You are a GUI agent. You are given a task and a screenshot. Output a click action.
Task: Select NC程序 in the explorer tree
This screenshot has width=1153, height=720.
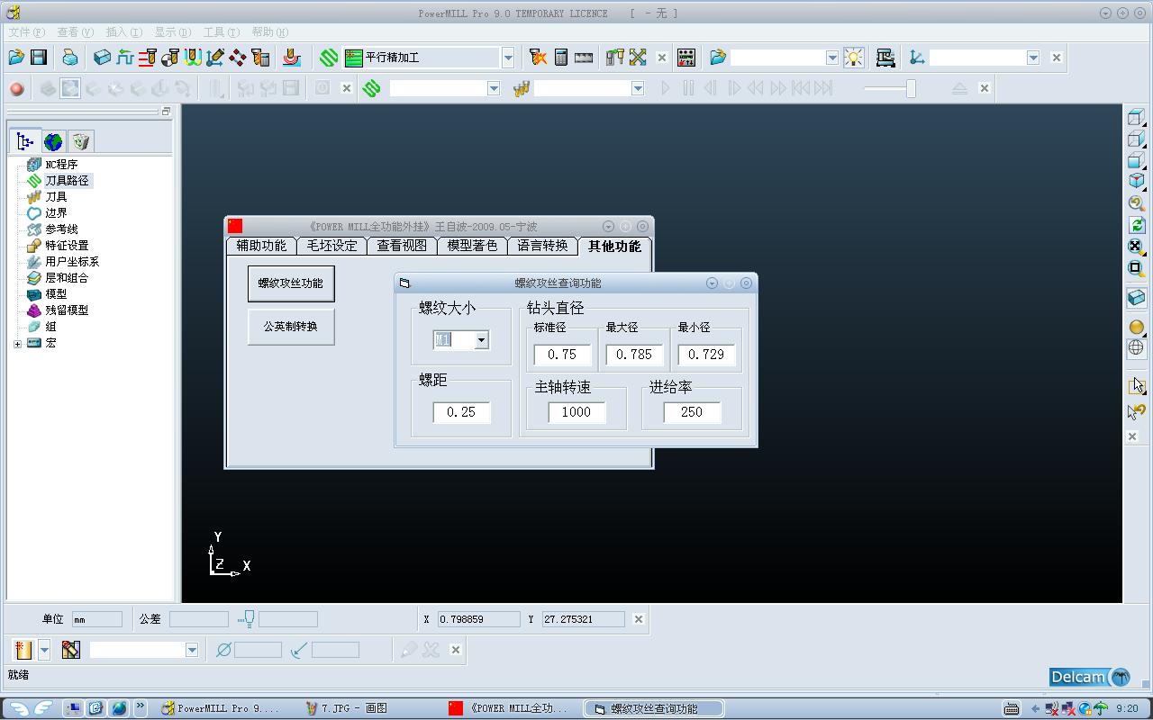coord(61,165)
